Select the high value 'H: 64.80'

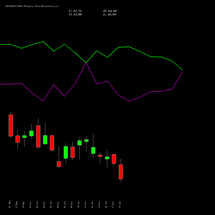coord(110,11)
